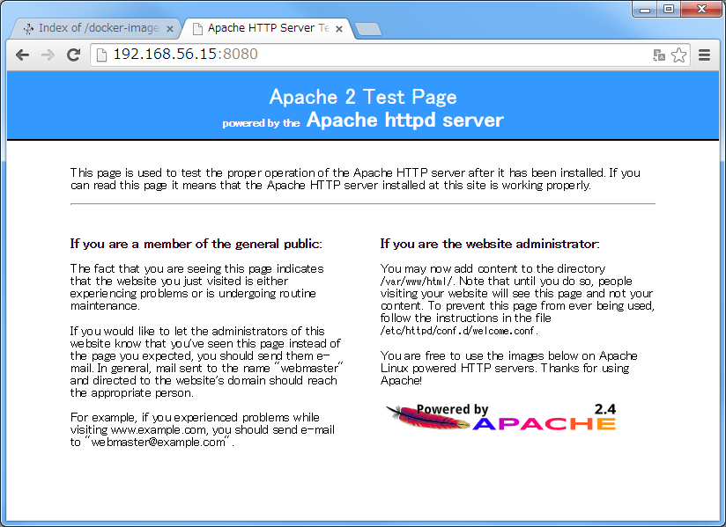Viewport: 726px width, 527px height.
Task: Open the Chrome hamburger menu
Action: coord(704,55)
